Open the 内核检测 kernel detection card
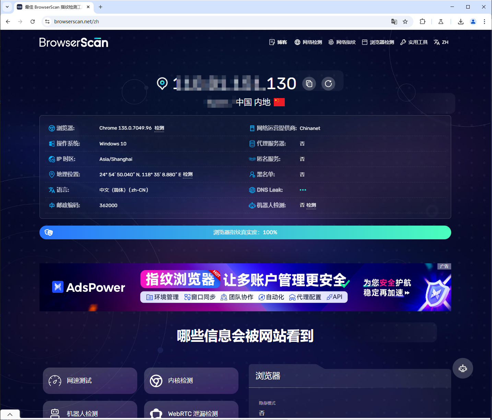The width and height of the screenshot is (492, 420). click(x=191, y=381)
